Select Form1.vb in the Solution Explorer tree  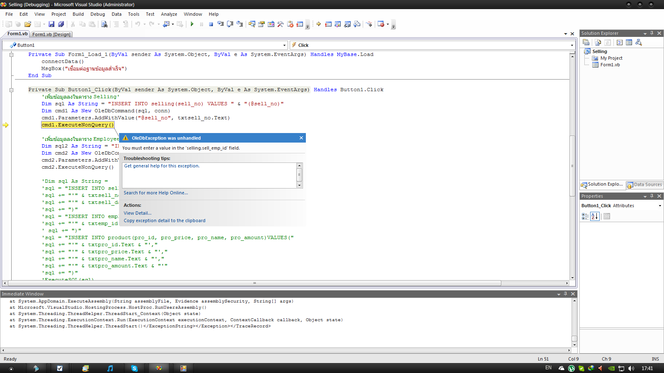pos(610,65)
